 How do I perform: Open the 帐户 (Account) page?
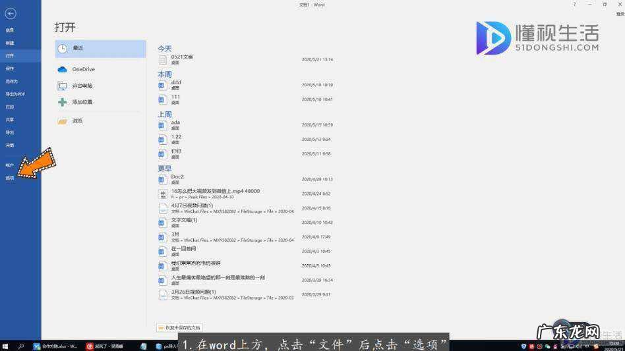[10, 165]
